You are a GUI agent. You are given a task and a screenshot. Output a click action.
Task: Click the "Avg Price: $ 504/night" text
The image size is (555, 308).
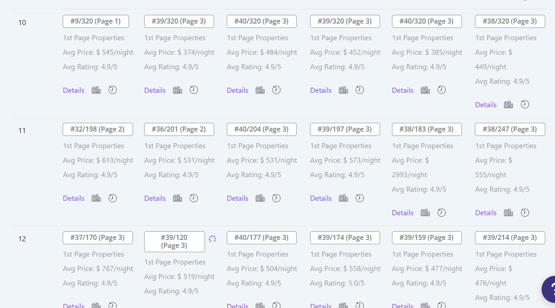click(262, 269)
